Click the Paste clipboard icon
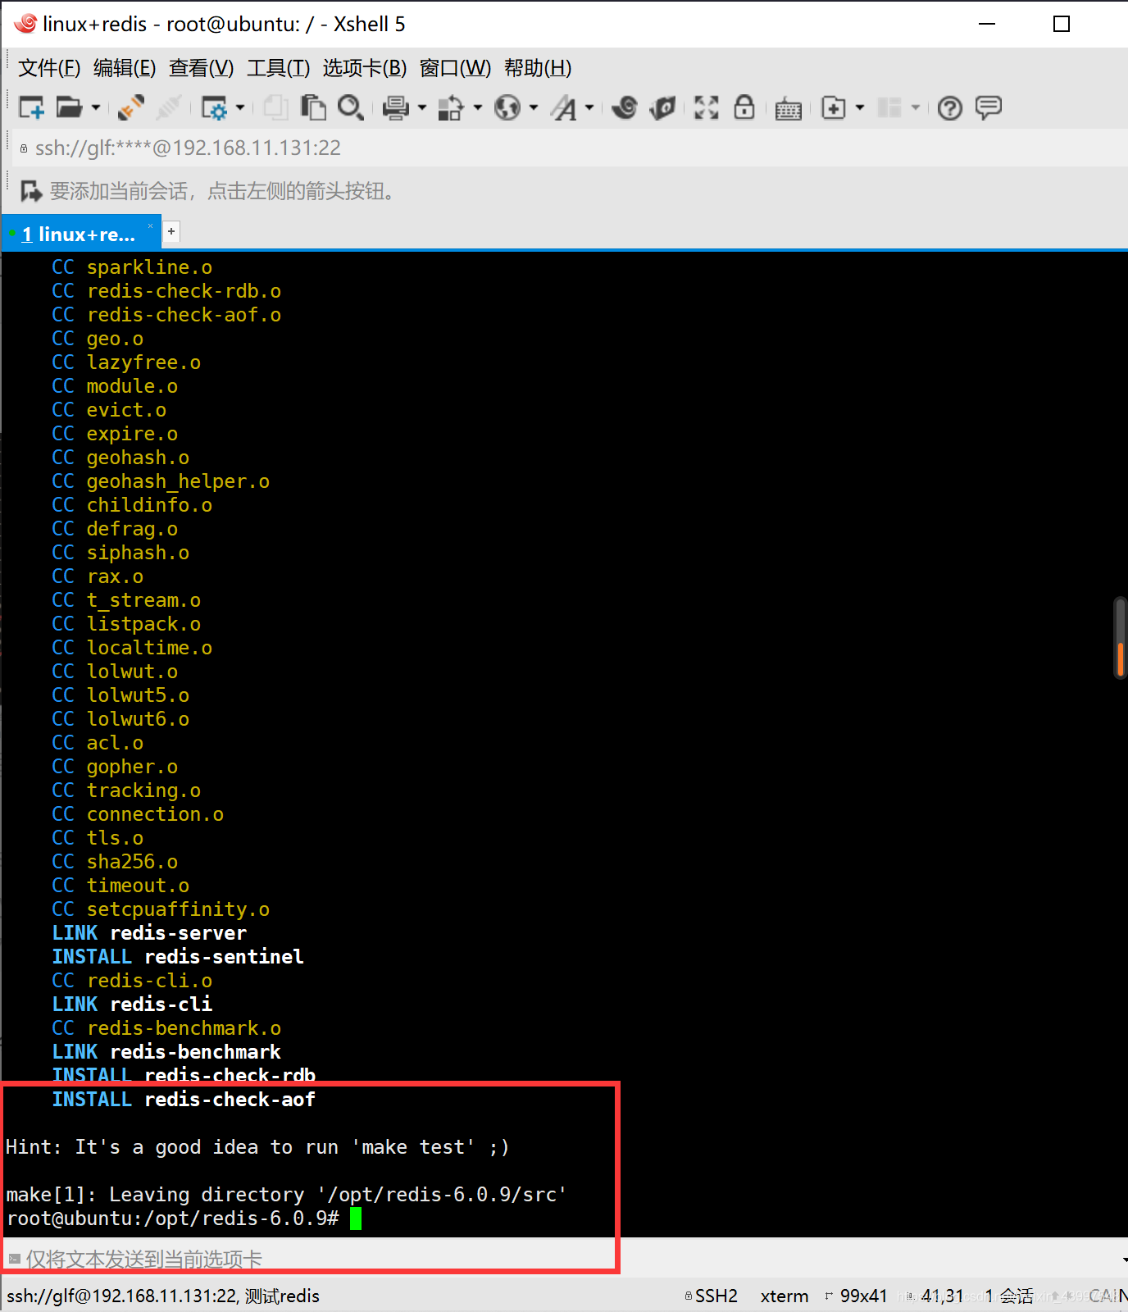 (x=313, y=107)
